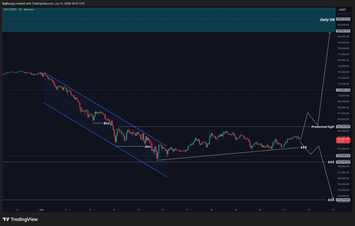Click the Protected high label
The width and height of the screenshot is (355, 226).
[x=322, y=127]
